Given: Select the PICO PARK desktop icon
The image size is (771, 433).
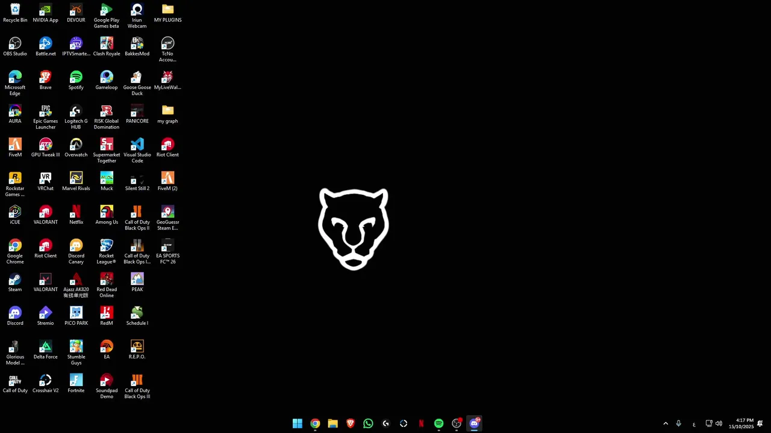Looking at the screenshot, I should (76, 316).
